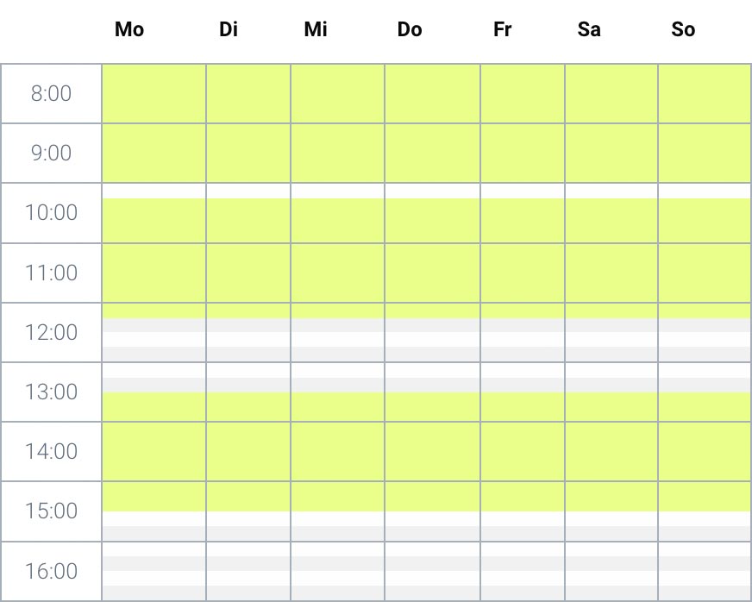Click the 16:00 time row label
Screen dimensions: 752x602
[51, 571]
